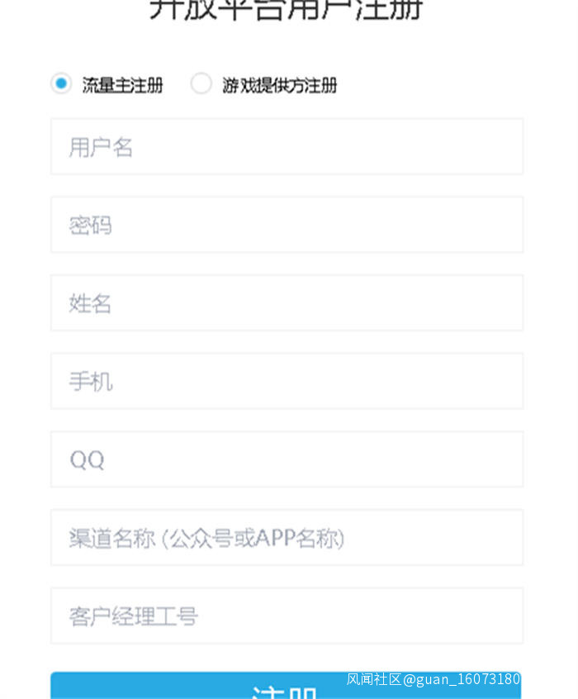The height and width of the screenshot is (699, 578).
Task: Click the 手机 number field
Action: [287, 381]
